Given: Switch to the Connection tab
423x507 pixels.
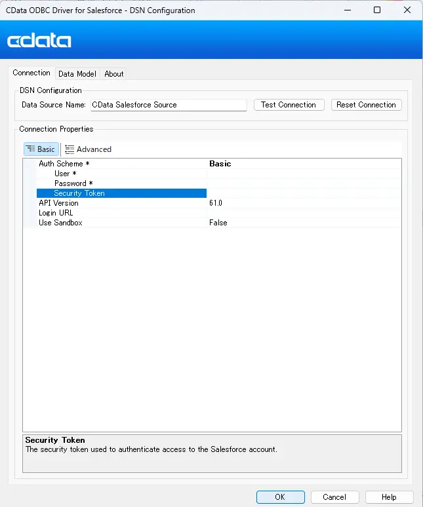Looking at the screenshot, I should pos(31,73).
